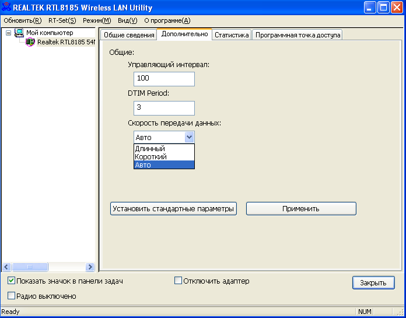The width and height of the screenshot is (406, 318).
Task: Click the Управляющий интервал field showing 100
Action: pyautogui.click(x=164, y=79)
